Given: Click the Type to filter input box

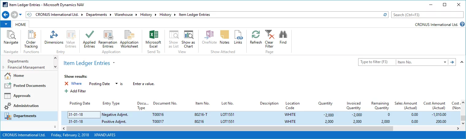Looking at the screenshot, I should (377, 62).
